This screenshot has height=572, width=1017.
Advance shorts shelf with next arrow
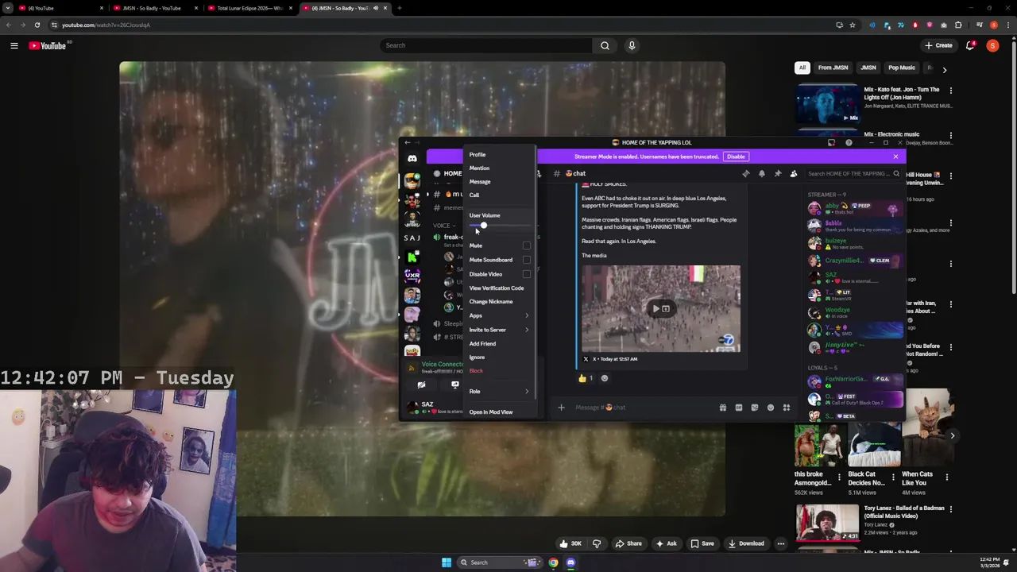tap(952, 435)
